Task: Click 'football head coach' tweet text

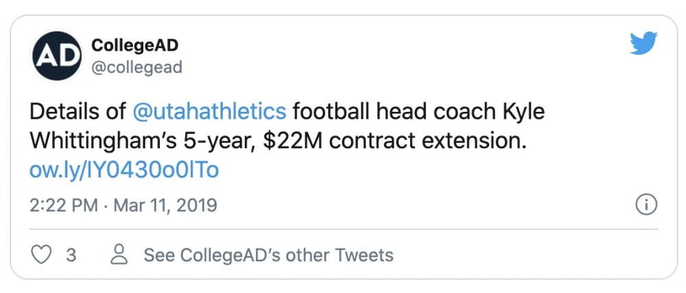Action: pyautogui.click(x=392, y=111)
